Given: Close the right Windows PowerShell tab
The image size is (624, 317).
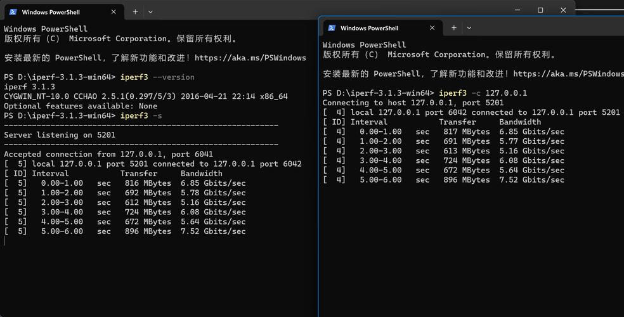Looking at the screenshot, I should click(x=432, y=28).
